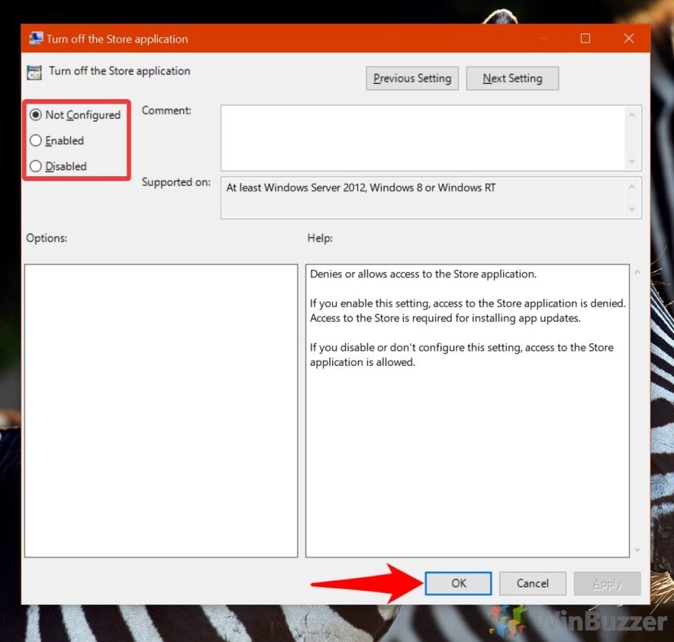Click inside the Comment text box
This screenshot has height=642, width=674.
point(423,138)
